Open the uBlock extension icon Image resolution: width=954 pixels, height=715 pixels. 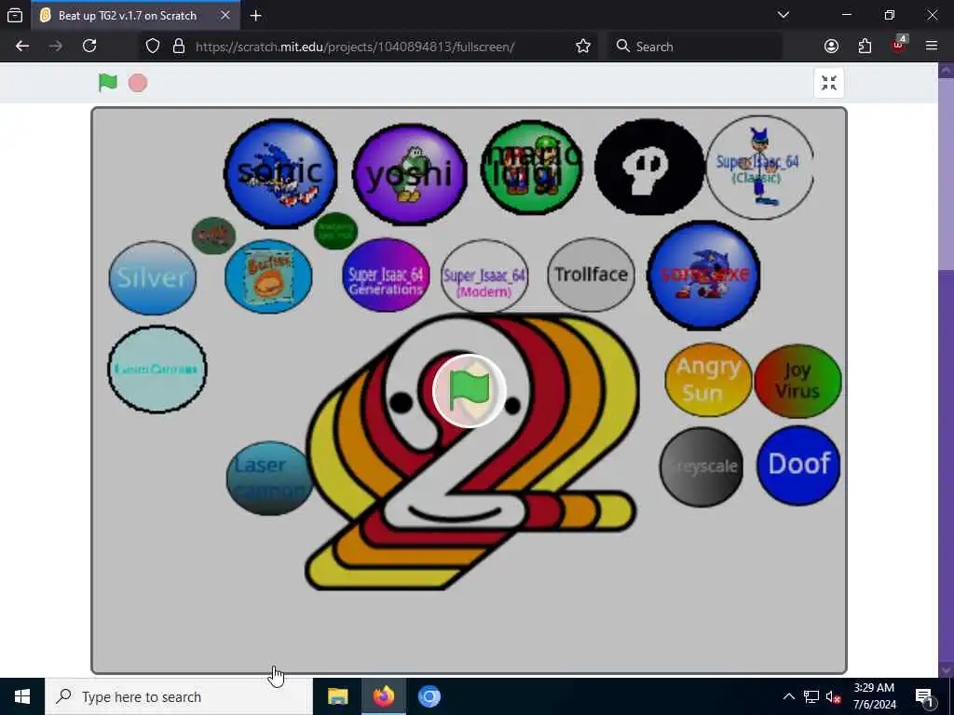coord(899,45)
